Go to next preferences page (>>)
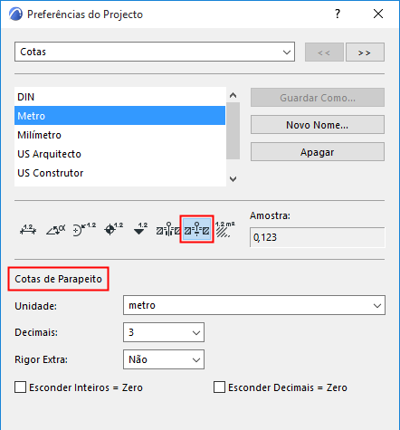The image size is (400, 430). (365, 53)
